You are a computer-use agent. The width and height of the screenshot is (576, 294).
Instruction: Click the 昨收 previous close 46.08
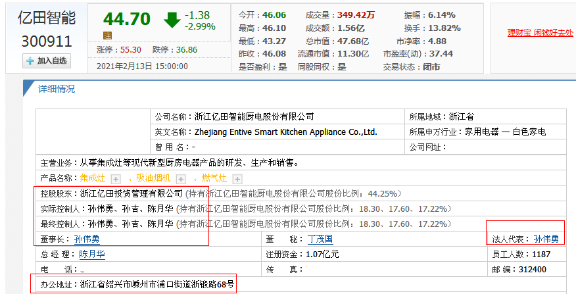tap(274, 54)
